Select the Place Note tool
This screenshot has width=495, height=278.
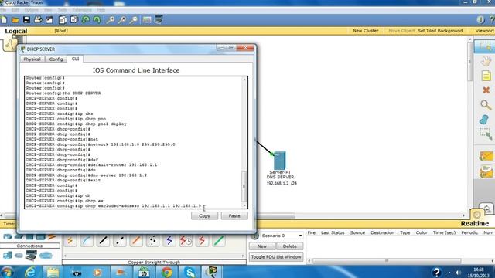[486, 76]
